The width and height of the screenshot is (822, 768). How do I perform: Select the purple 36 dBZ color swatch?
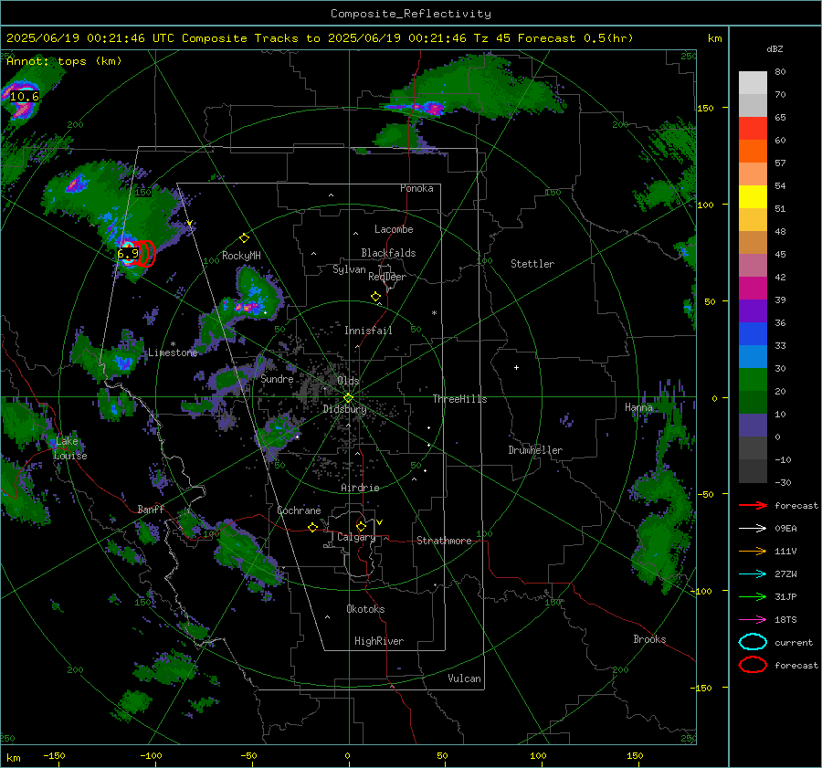(x=753, y=311)
